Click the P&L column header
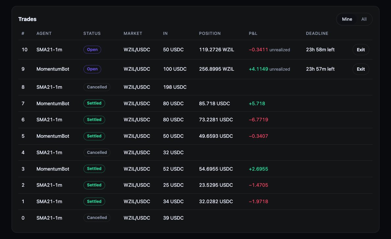391x239 pixels. 253,34
